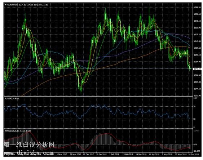This screenshot has width=203, height=160.
Task: Click the GOLD,Daily chart title
Action: click(13, 5)
